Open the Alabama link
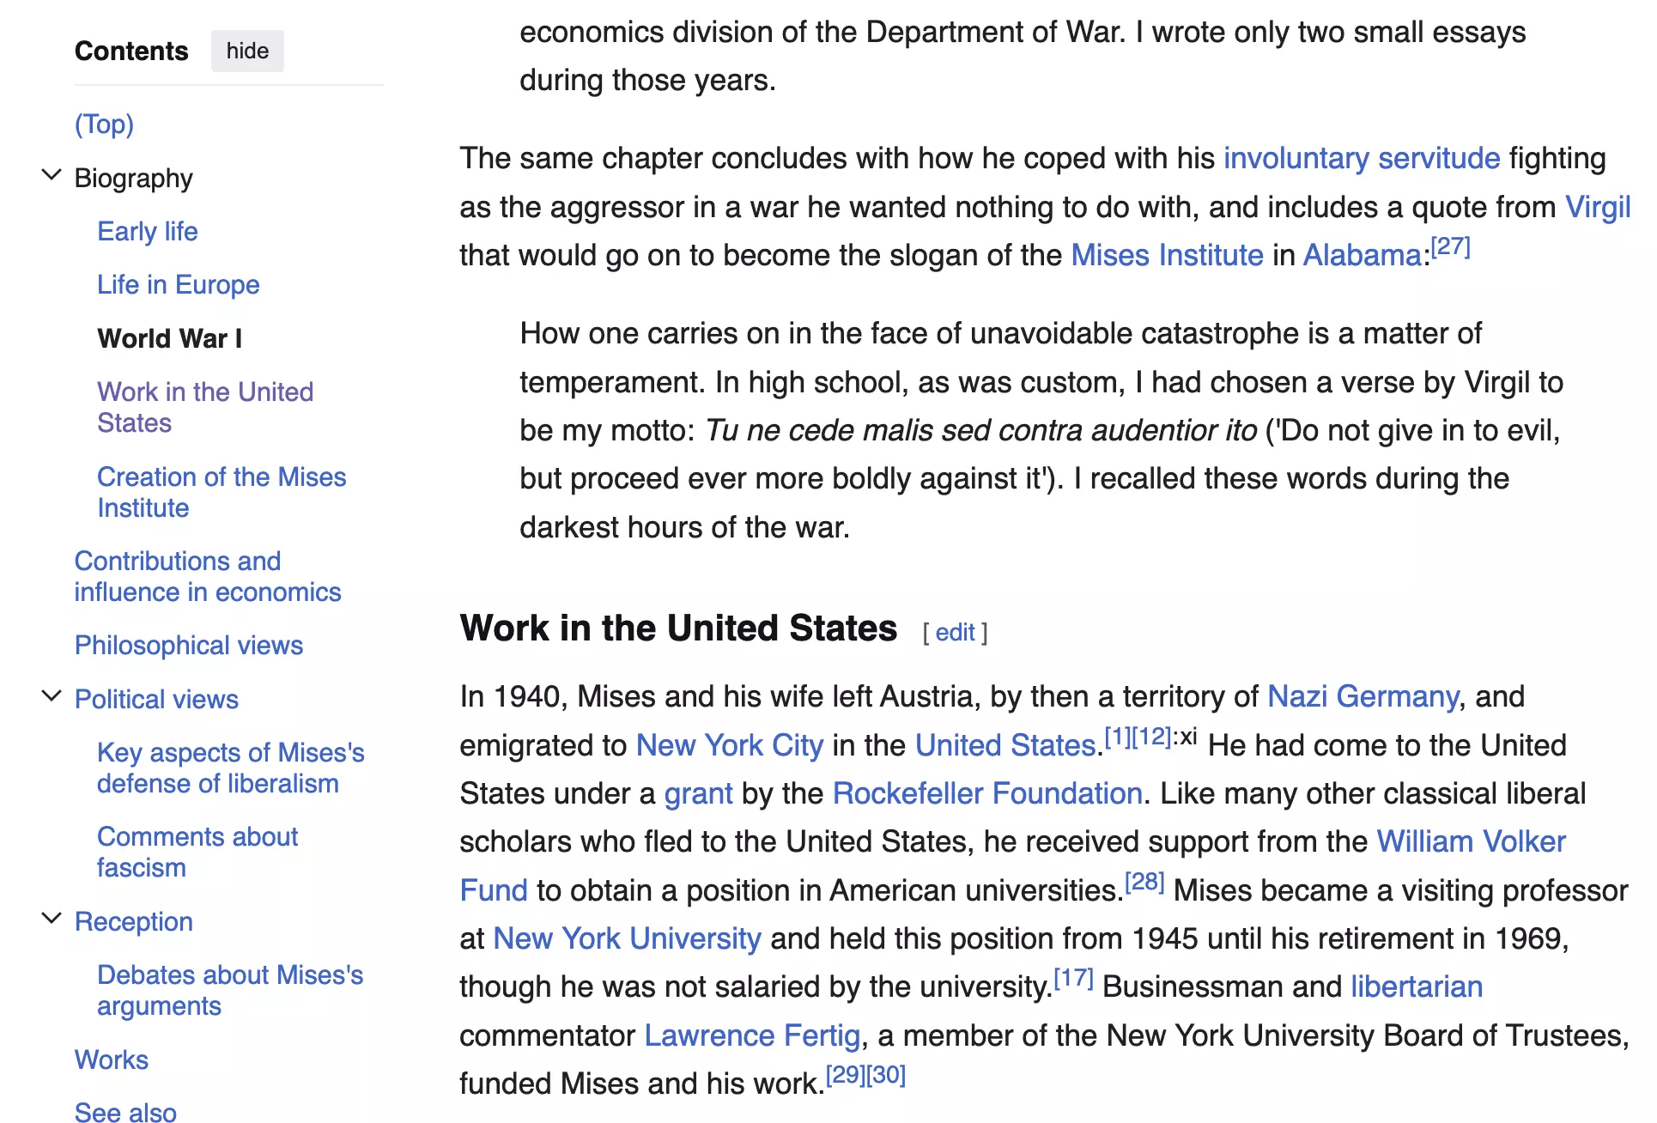The image size is (1657, 1123). (x=1363, y=256)
